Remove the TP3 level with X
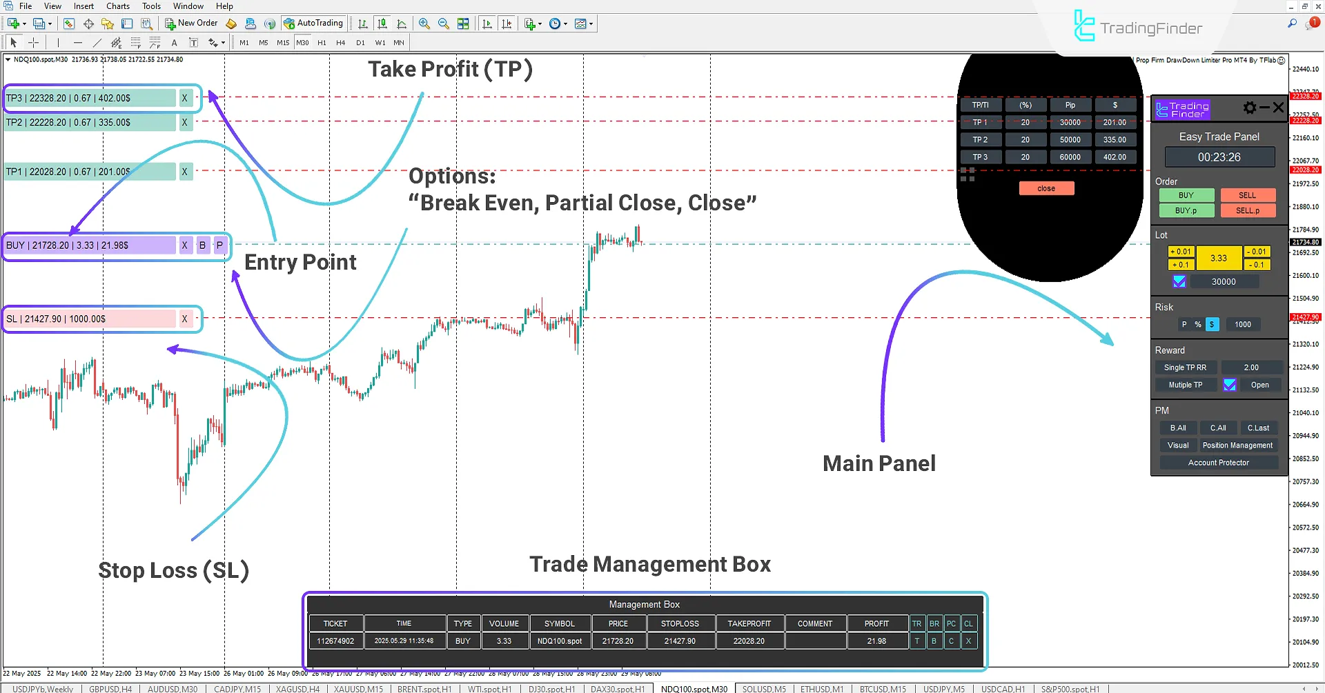The width and height of the screenshot is (1325, 693). tap(184, 98)
